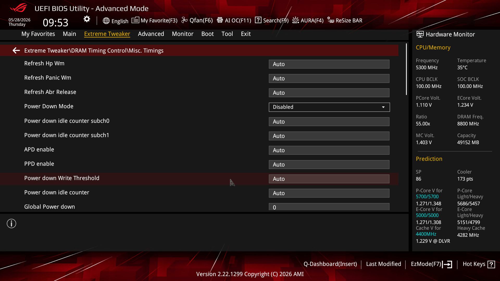Open settings via the gear icon
Viewport: 500px width, 281px height.
(x=87, y=19)
